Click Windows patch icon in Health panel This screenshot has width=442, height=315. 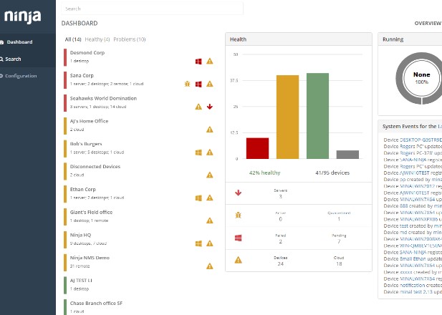[239, 238]
